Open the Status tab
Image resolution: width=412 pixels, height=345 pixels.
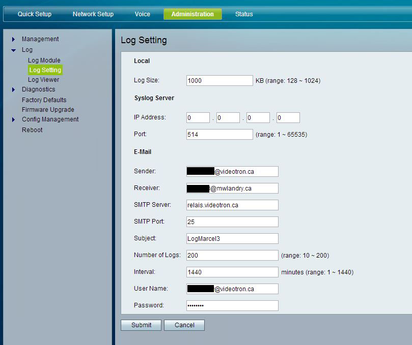tap(244, 14)
